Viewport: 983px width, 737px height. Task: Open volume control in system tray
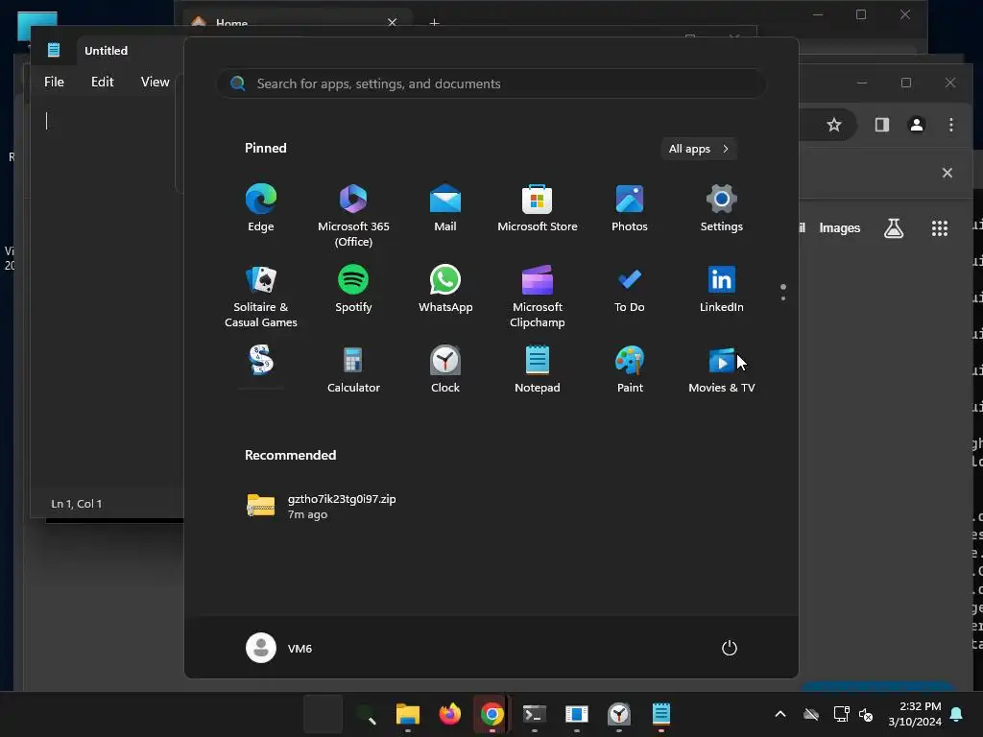click(x=866, y=714)
